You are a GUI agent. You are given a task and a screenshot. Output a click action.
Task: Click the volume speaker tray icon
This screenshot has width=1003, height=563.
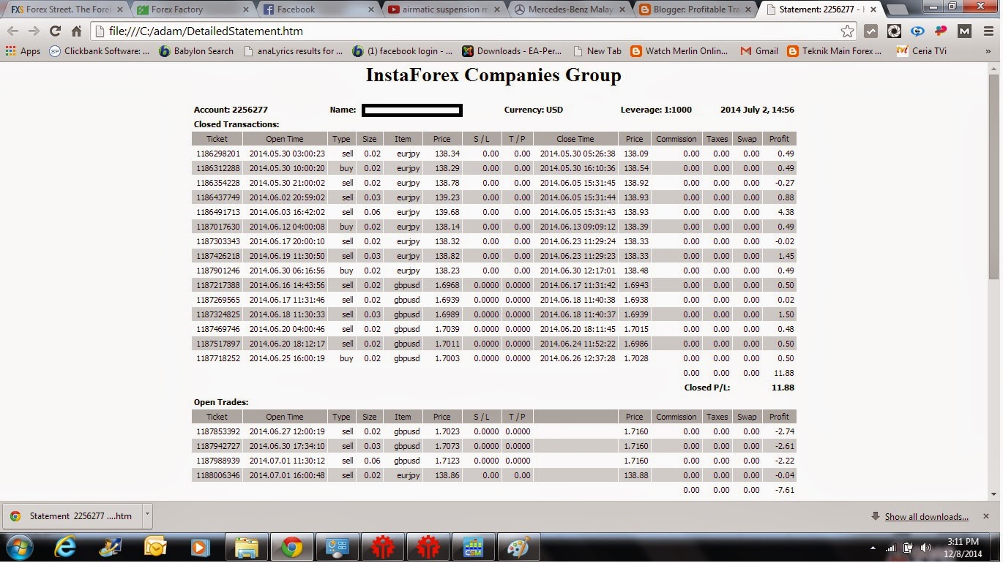pyautogui.click(x=926, y=548)
